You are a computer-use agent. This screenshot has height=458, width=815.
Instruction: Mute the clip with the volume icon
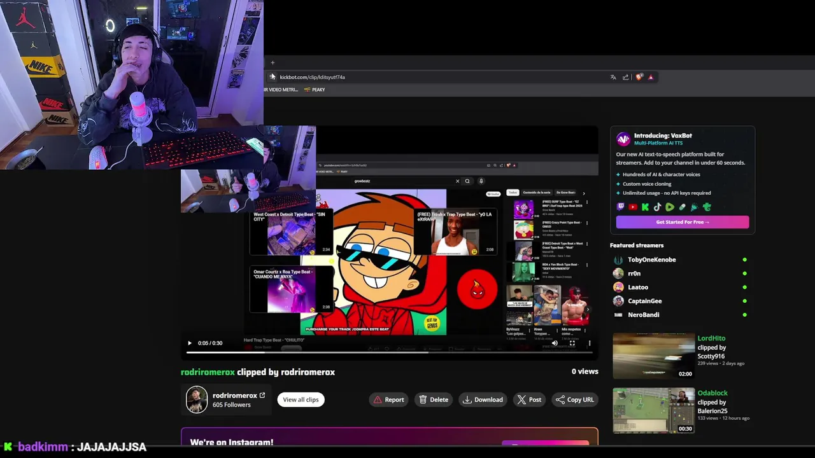(x=555, y=343)
